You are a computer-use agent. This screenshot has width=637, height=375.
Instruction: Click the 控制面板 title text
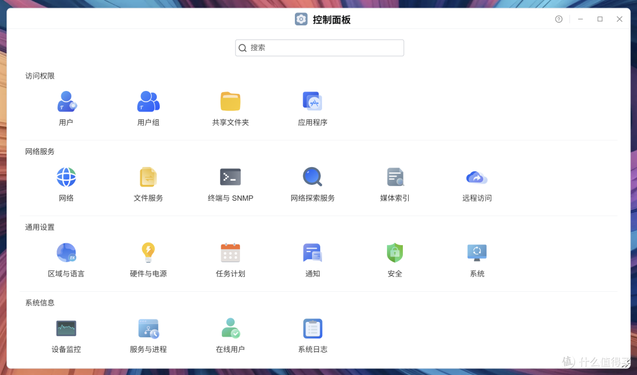[x=331, y=19]
